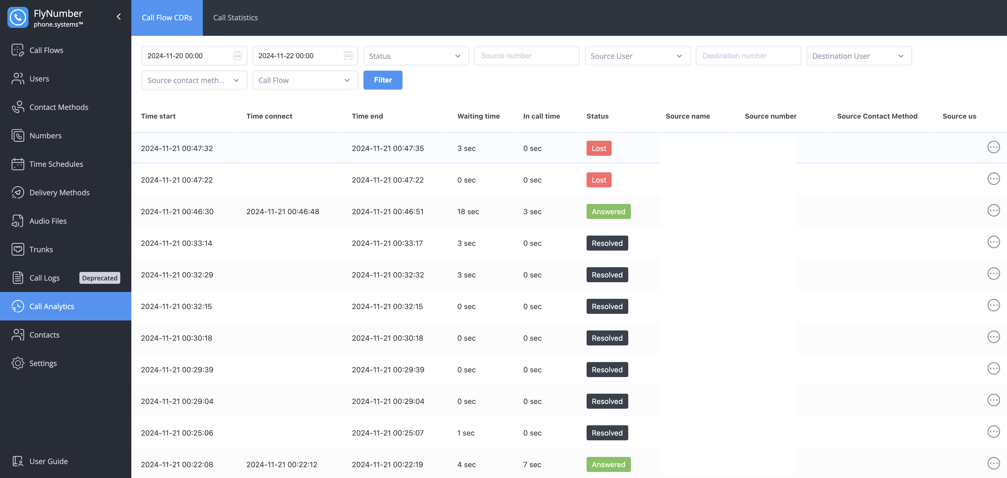Open the Destination User dropdown
This screenshot has height=478, width=1007.
pyautogui.click(x=859, y=56)
